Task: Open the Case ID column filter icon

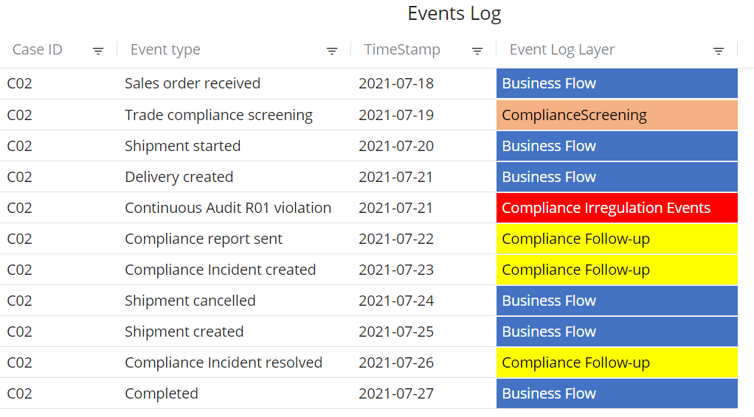Action: point(98,51)
